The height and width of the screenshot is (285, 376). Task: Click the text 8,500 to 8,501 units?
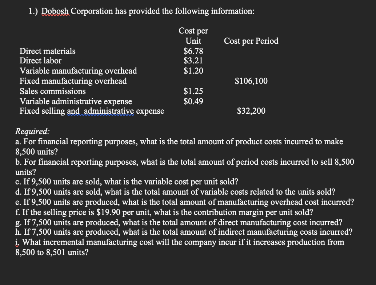(x=52, y=252)
